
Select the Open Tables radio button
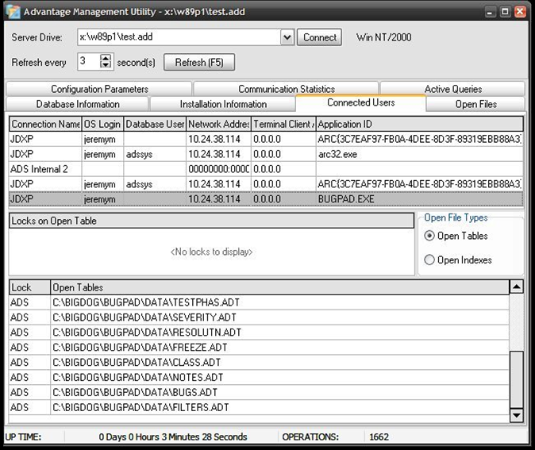click(429, 236)
